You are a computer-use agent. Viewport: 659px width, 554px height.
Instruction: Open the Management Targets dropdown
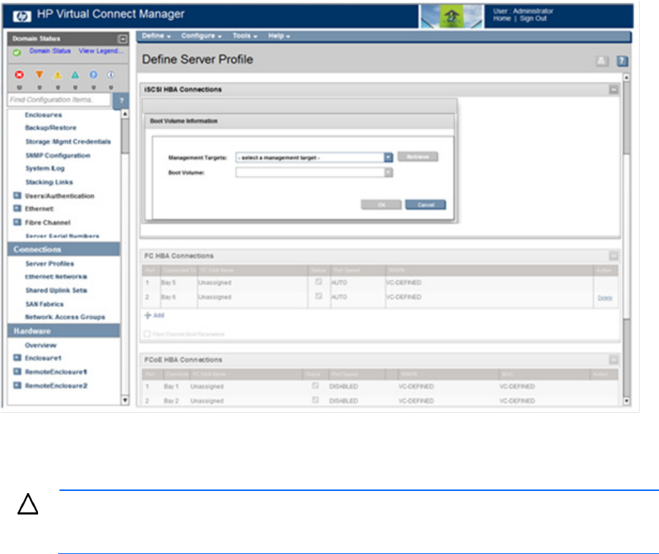[x=388, y=158]
